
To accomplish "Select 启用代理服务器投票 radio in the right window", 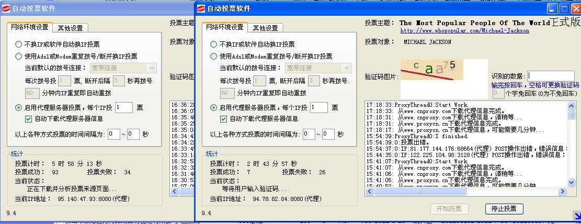I will coord(213,107).
